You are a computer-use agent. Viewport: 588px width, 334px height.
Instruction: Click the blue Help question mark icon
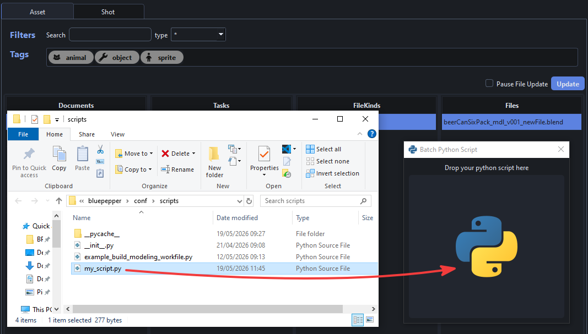[x=371, y=134]
